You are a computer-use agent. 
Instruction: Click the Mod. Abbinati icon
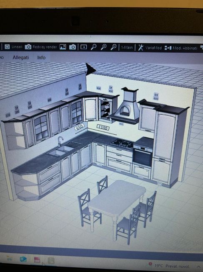pos(168,48)
